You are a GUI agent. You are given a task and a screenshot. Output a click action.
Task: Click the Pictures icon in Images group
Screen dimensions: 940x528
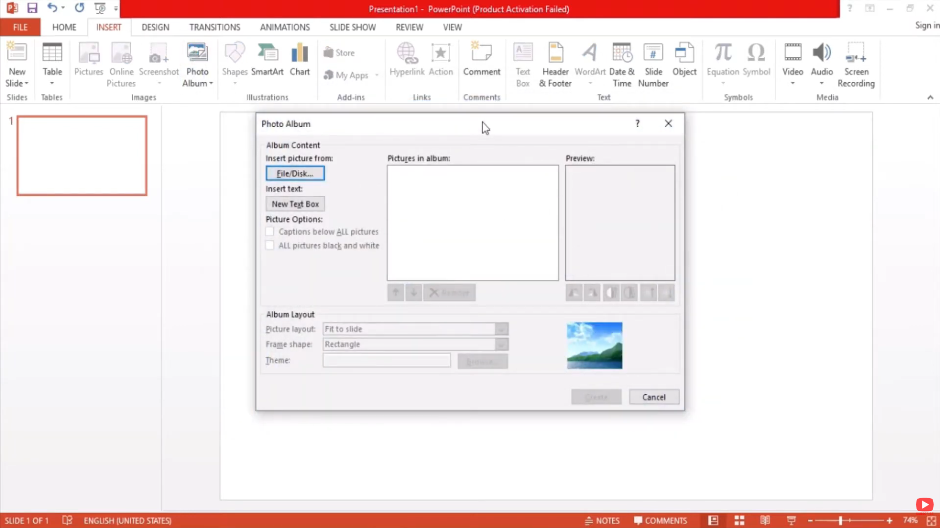pos(89,53)
